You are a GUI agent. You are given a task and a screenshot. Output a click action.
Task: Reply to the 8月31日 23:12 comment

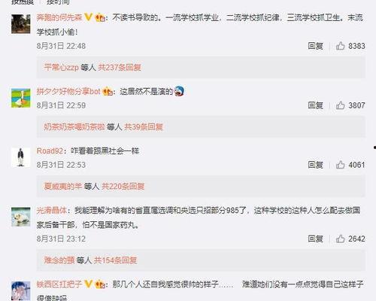(x=315, y=239)
